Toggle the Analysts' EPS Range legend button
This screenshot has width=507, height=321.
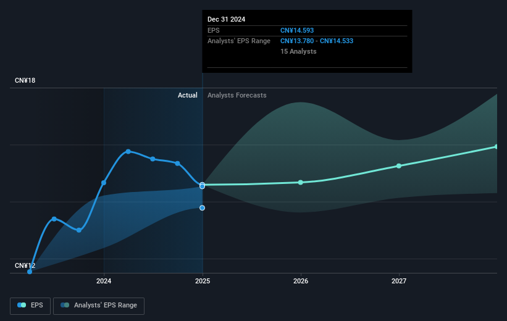[99, 306]
